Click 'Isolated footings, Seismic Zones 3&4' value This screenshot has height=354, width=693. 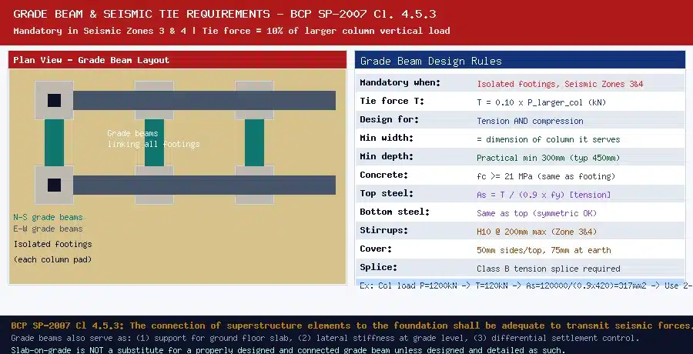(560, 84)
